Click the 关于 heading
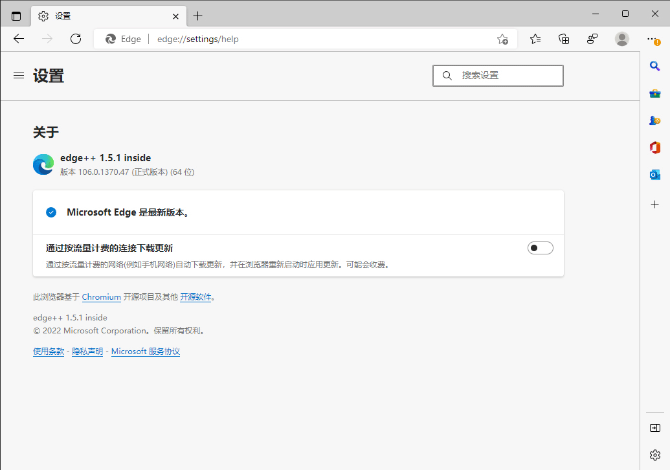 pyautogui.click(x=46, y=132)
